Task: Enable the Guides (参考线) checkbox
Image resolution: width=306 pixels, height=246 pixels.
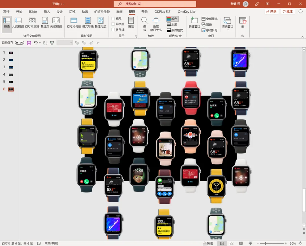Action: click(x=113, y=30)
